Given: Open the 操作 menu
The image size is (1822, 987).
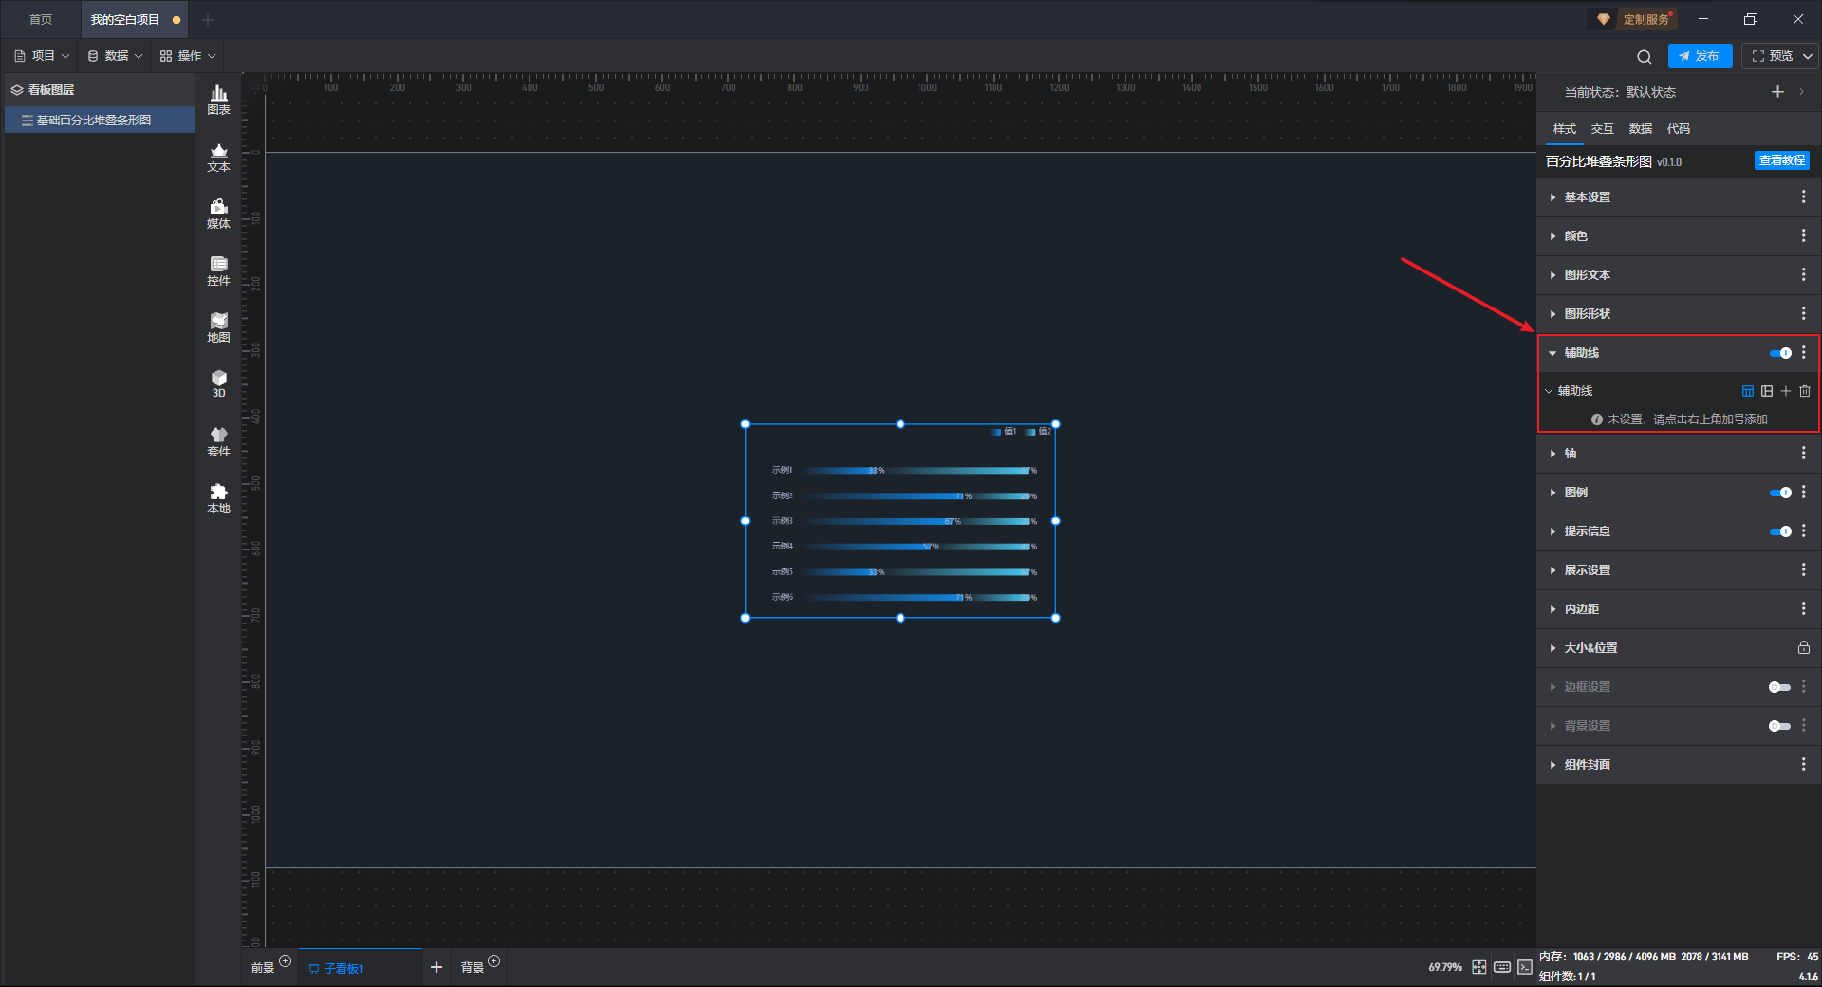Looking at the screenshot, I should [188, 56].
